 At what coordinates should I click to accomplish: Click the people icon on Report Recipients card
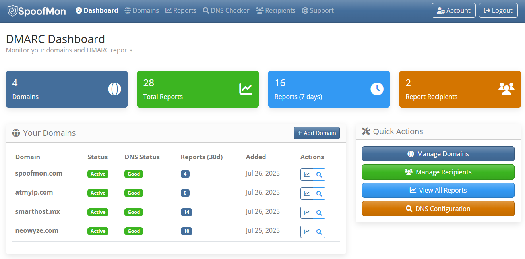coord(506,89)
